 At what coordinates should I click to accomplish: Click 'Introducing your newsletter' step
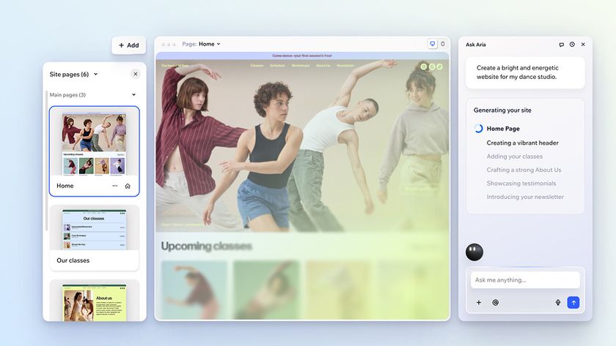coord(525,197)
